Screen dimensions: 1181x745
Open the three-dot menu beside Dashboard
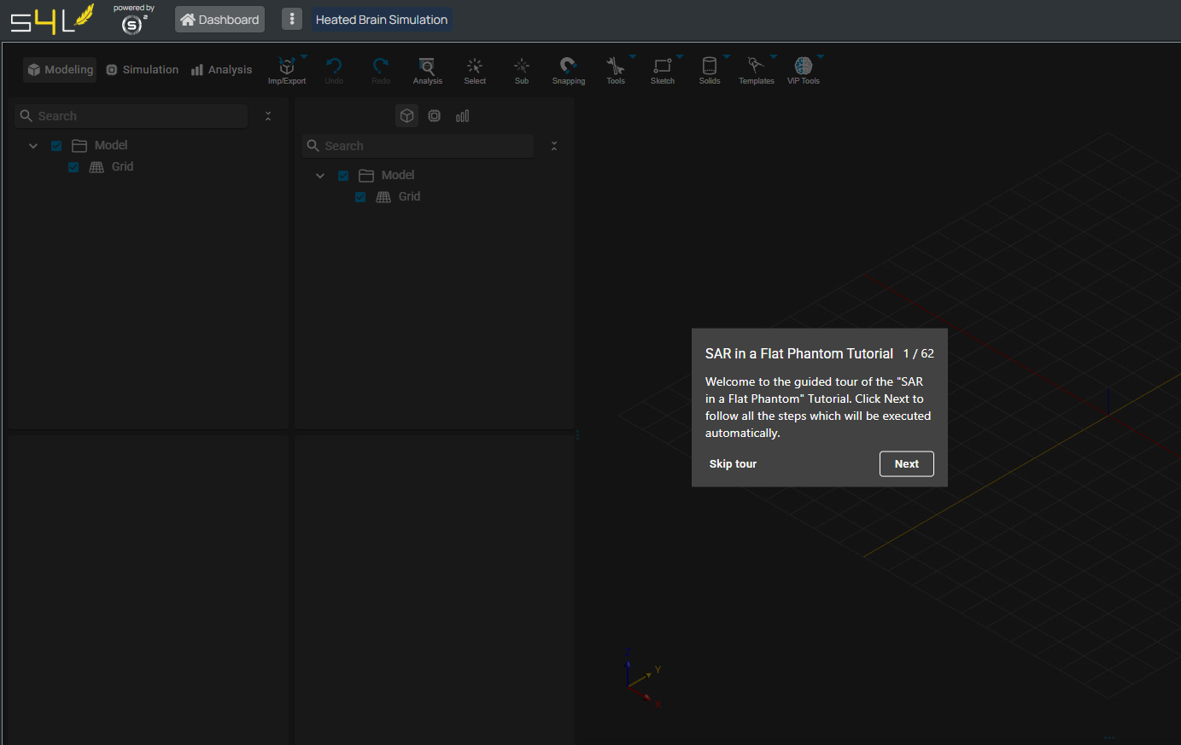(292, 19)
